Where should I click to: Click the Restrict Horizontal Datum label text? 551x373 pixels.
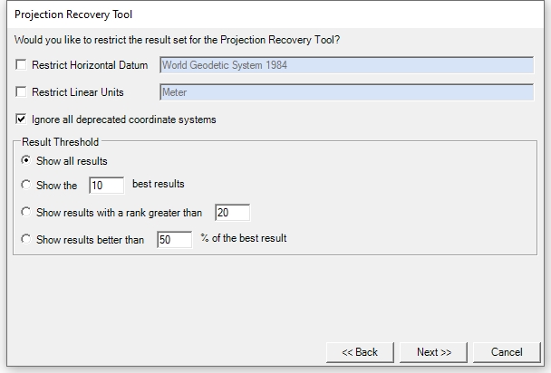pyautogui.click(x=90, y=65)
